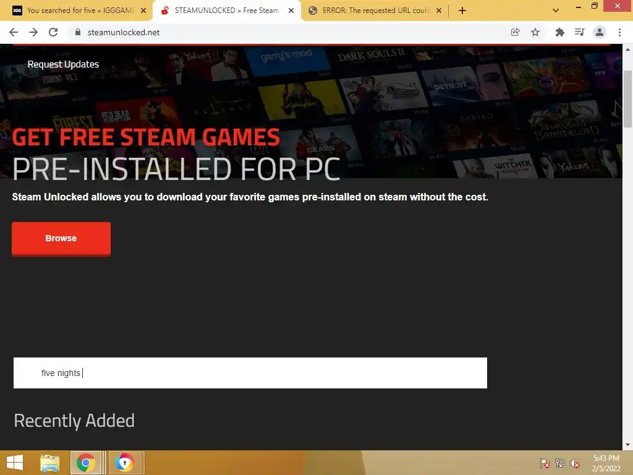This screenshot has height=475, width=633.
Task: Close the IGGGAMES tab
Action: click(143, 11)
